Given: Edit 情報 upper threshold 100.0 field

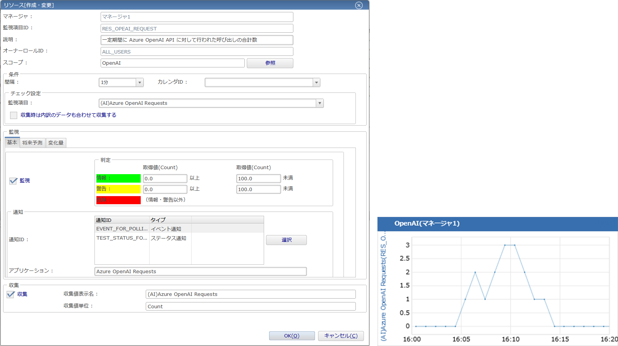Looking at the screenshot, I should point(258,179).
